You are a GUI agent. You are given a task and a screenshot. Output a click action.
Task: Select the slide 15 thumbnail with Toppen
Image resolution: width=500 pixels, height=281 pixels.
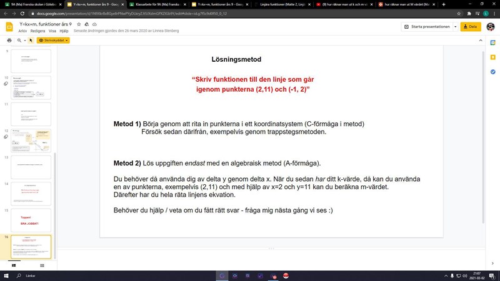pos(31,220)
